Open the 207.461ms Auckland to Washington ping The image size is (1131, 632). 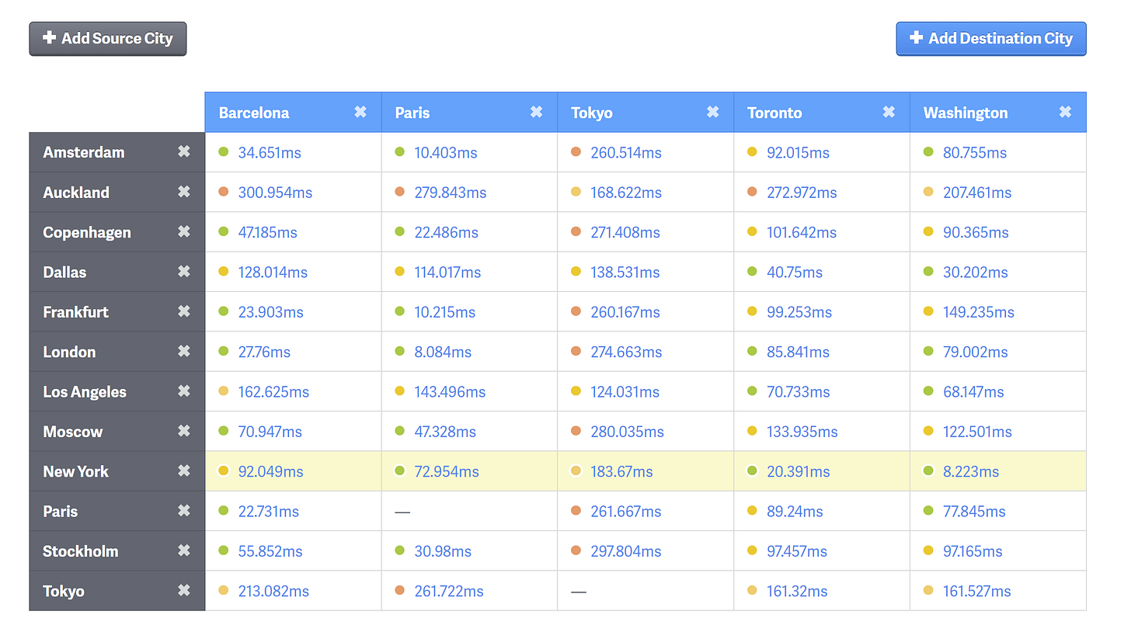(x=977, y=193)
